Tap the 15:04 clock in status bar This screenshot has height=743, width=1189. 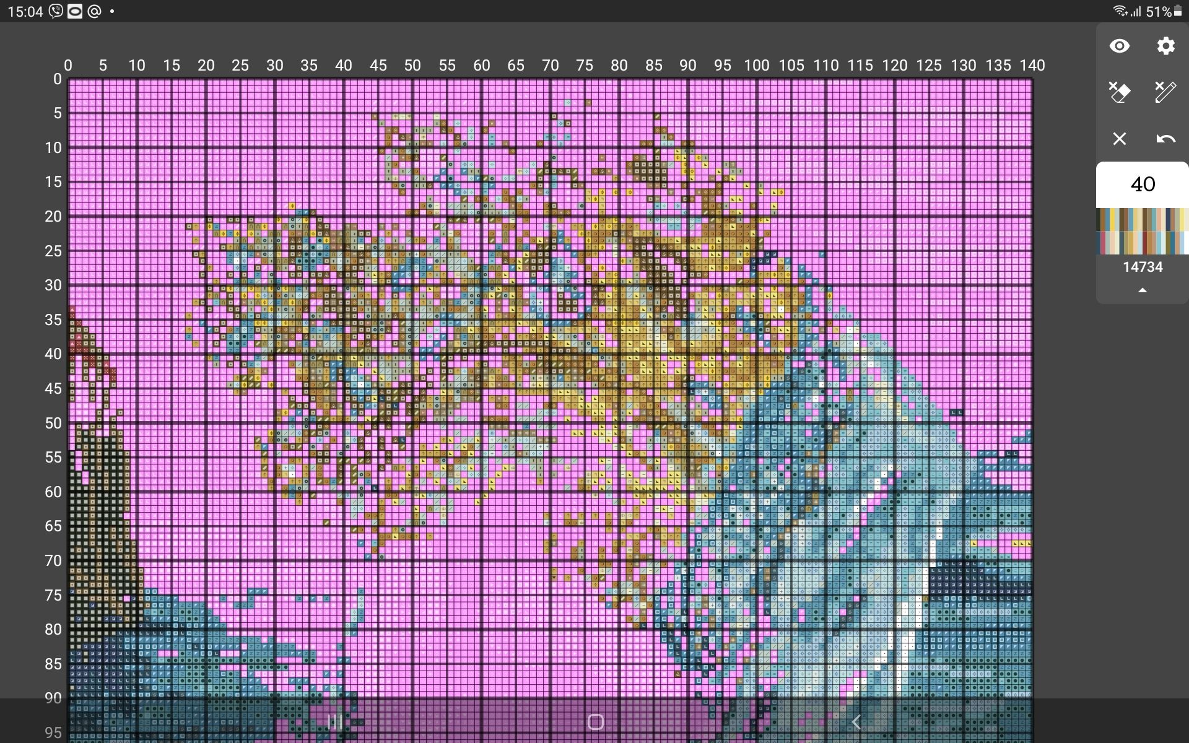(25, 11)
